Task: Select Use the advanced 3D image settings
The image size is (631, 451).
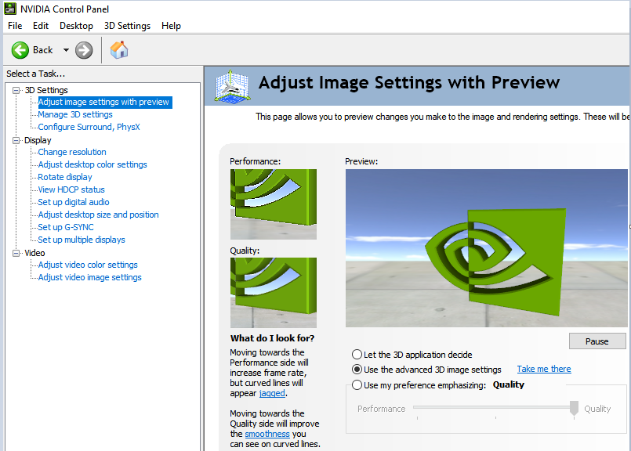Action: [x=426, y=370]
